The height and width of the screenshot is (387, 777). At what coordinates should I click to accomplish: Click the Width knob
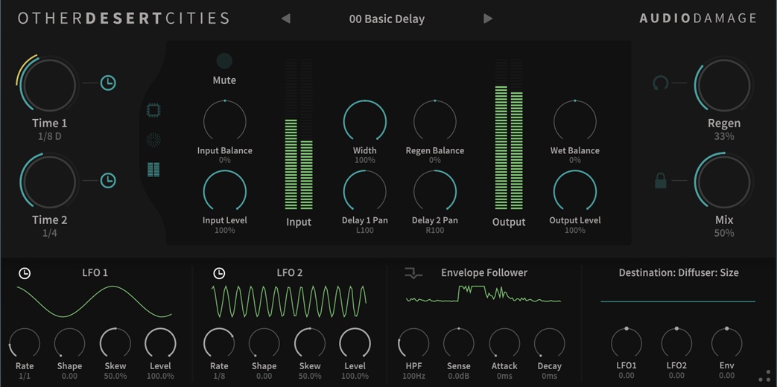click(365, 121)
